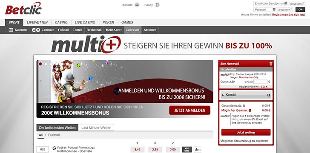Image resolution: width=310 pixels, height=153 pixels.
Task: Switch to the LIVE CASINO tab
Action: click(x=85, y=23)
